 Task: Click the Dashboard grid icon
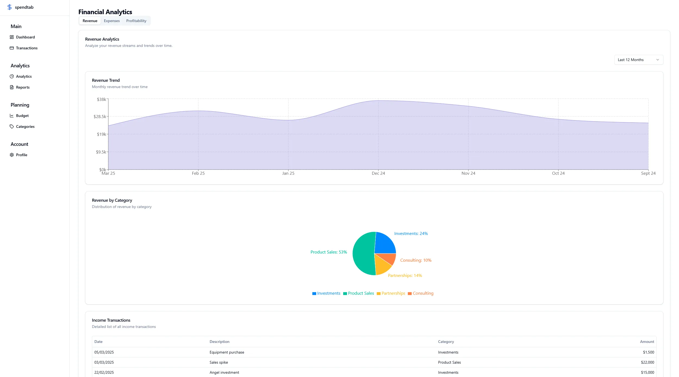pyautogui.click(x=12, y=37)
